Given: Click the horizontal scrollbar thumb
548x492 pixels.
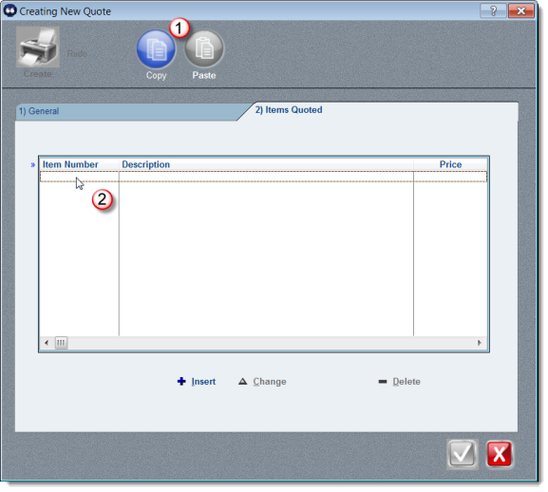Looking at the screenshot, I should 61,343.
